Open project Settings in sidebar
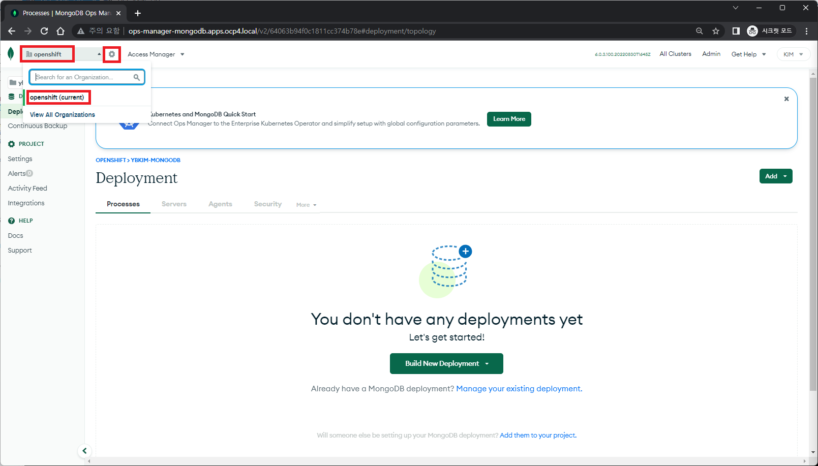Screen dimensions: 818x466 point(20,159)
